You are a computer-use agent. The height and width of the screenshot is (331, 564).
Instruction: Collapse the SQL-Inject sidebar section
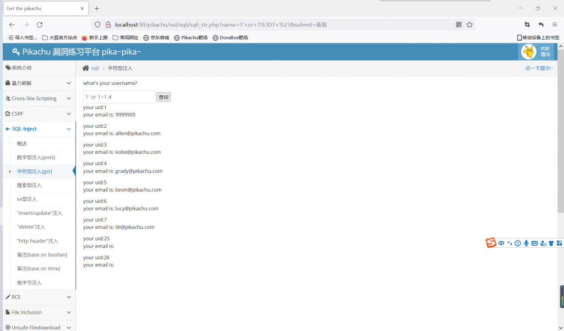point(37,129)
